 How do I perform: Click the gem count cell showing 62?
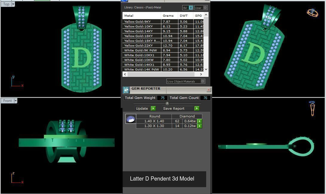click(x=177, y=121)
